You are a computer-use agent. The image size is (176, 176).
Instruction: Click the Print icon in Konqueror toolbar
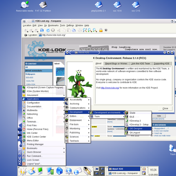(x=74, y=30)
